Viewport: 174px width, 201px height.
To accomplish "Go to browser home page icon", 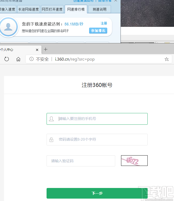I will pos(18,59).
